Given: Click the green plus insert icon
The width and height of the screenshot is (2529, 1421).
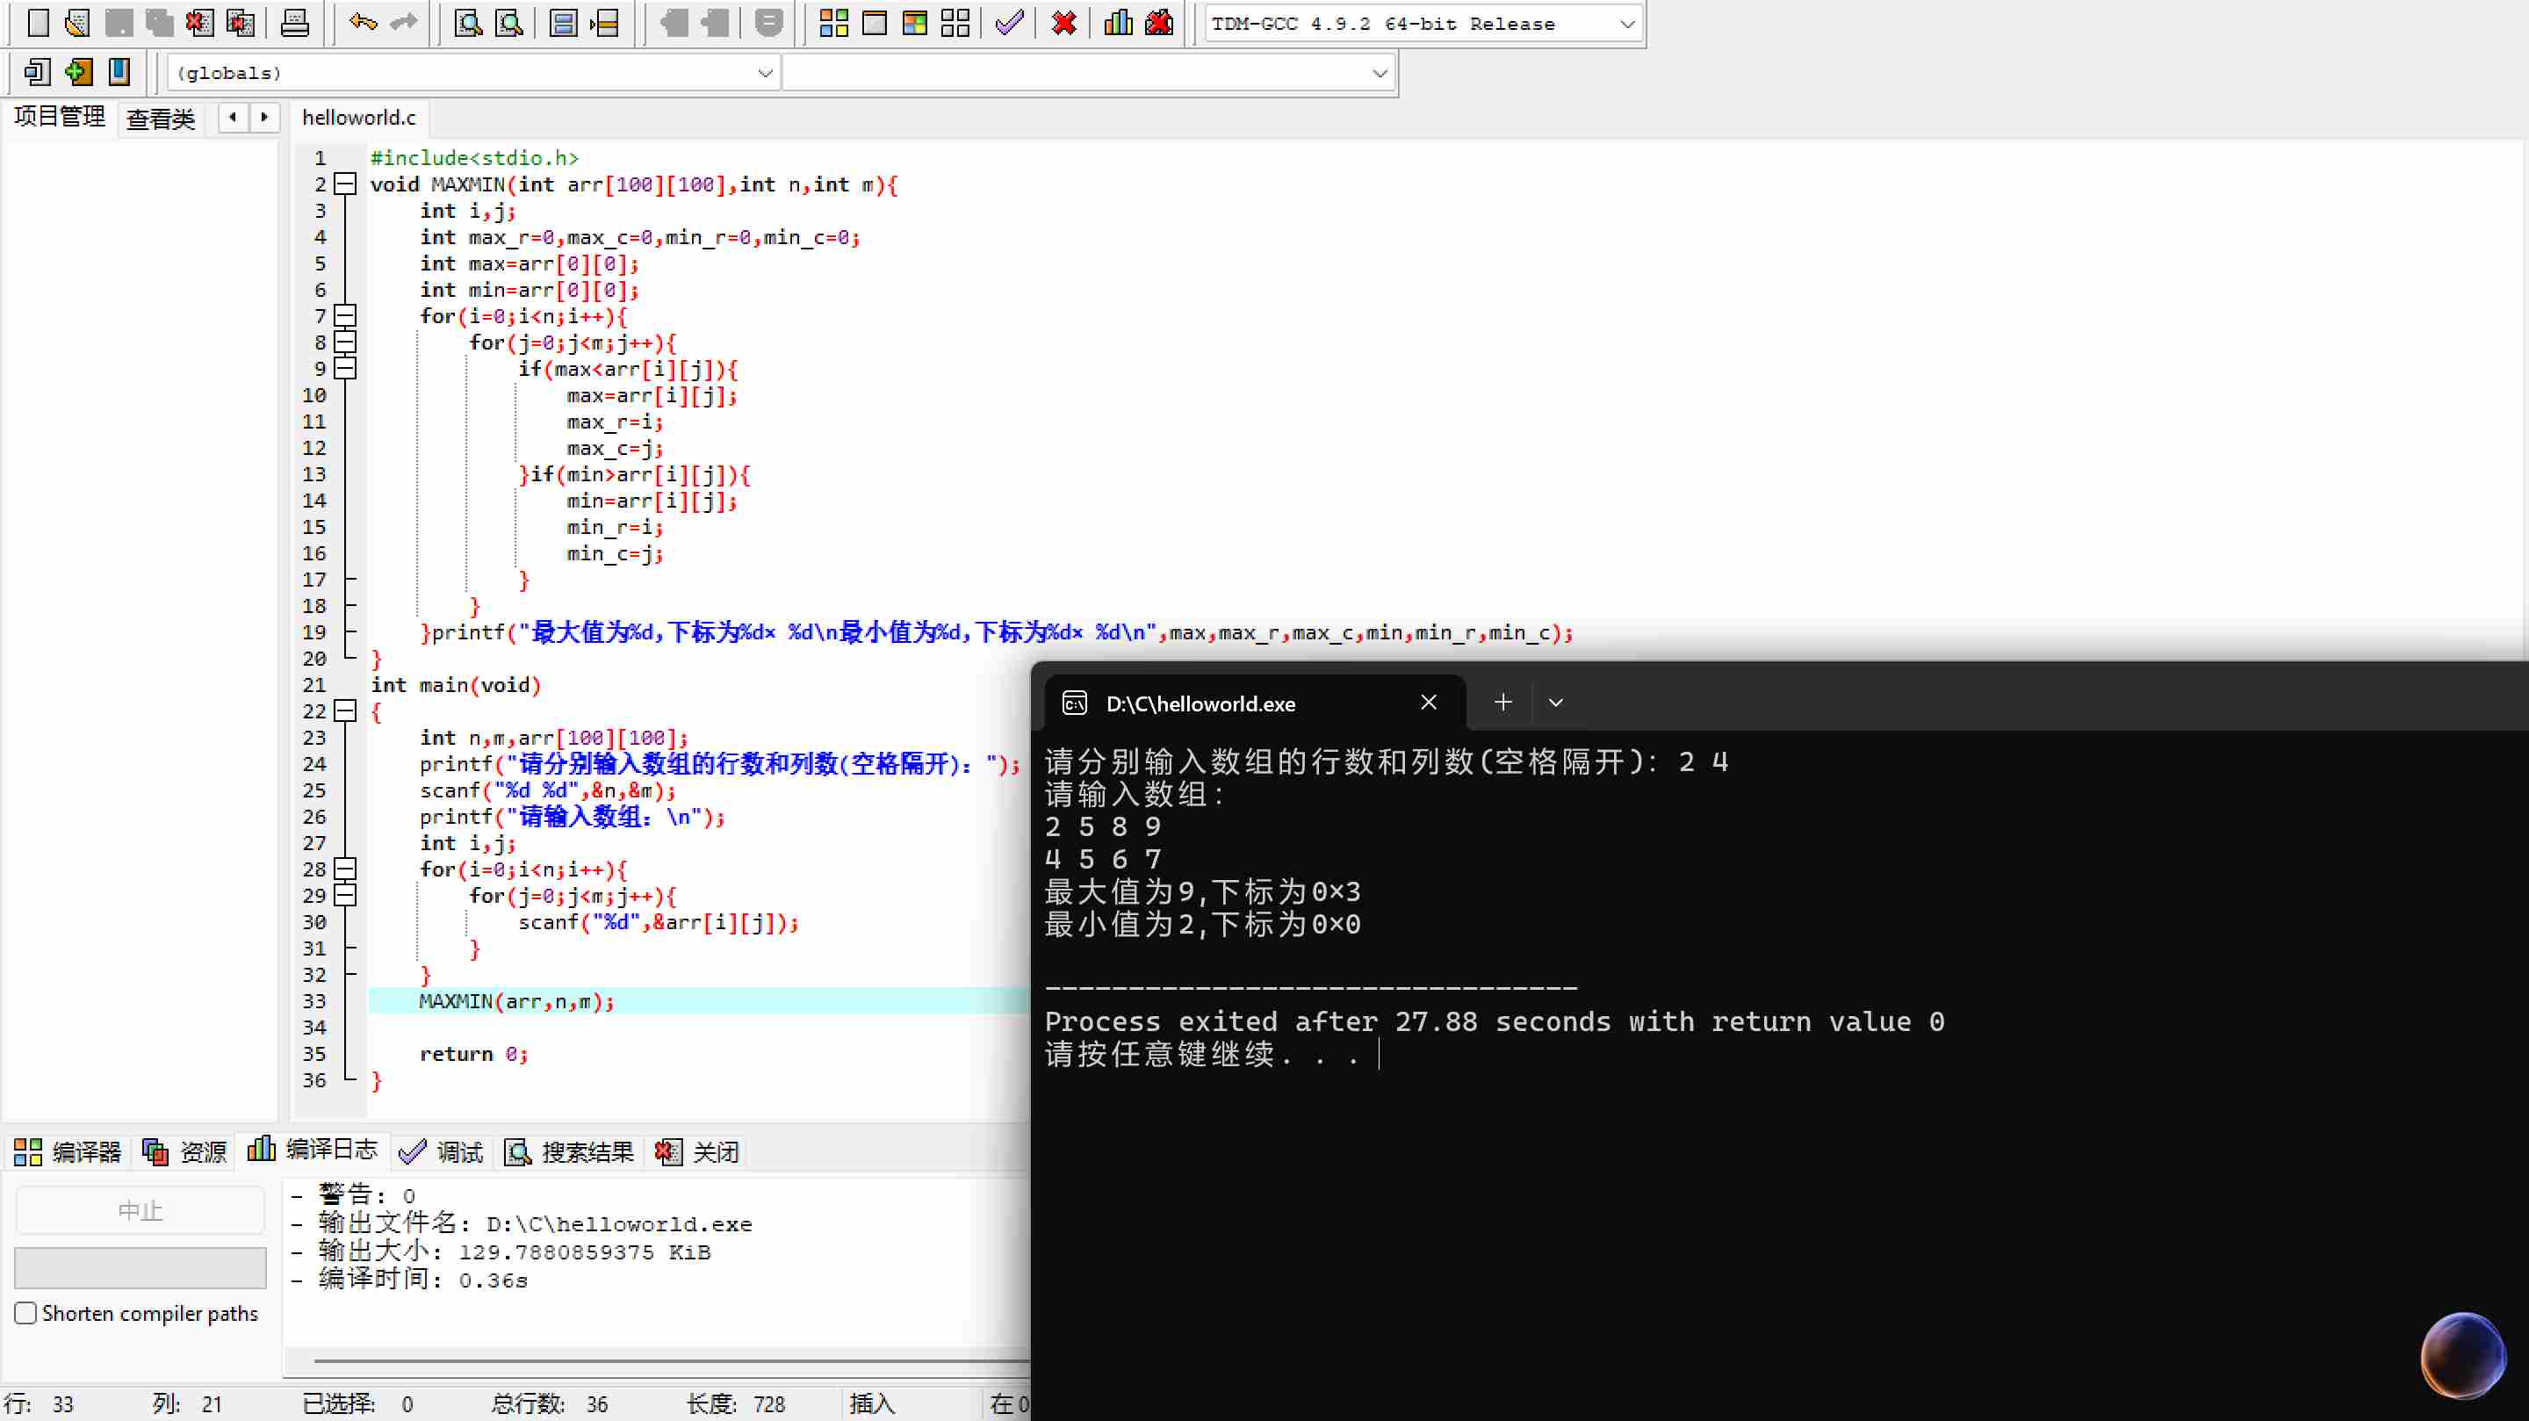Looking at the screenshot, I should click(x=78, y=72).
